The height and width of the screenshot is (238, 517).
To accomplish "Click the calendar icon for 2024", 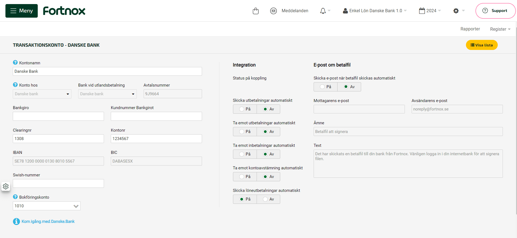I will [422, 11].
